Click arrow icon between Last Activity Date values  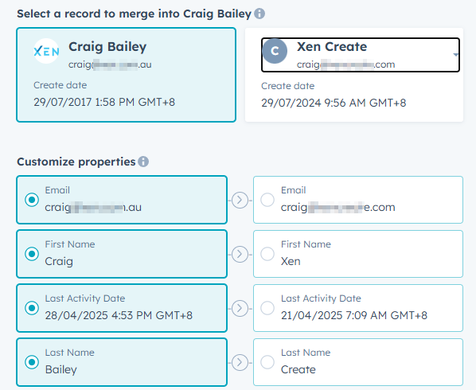[240, 308]
